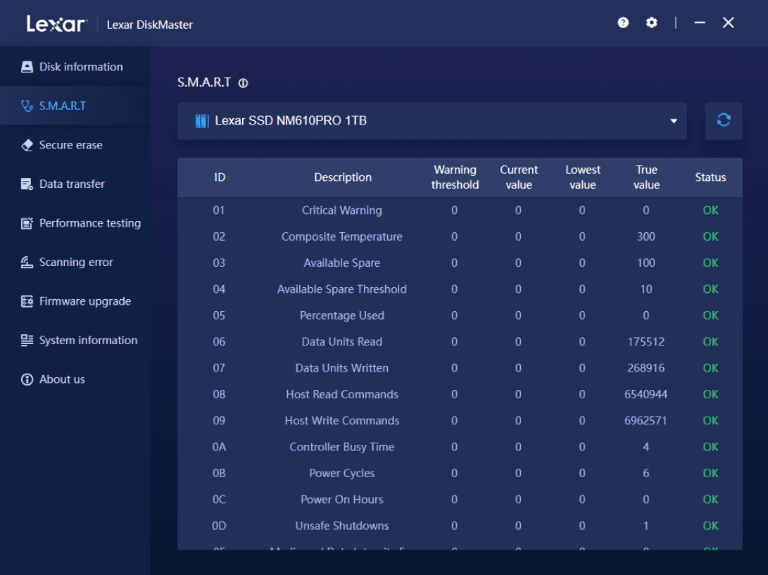This screenshot has width=768, height=575.
Task: Click true value 300 for Composite Temperature
Action: (646, 237)
